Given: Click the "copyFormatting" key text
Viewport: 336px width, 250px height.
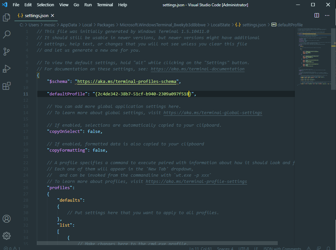Looking at the screenshot, I should [67, 150].
